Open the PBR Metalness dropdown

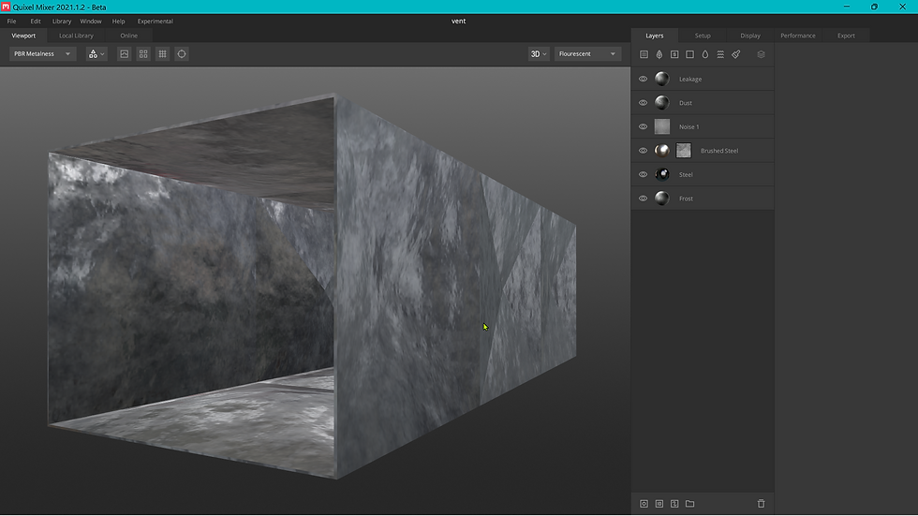[42, 54]
